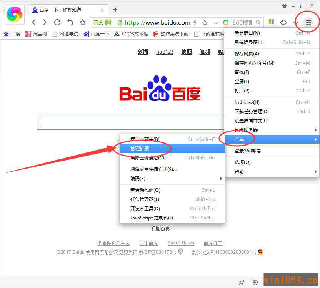The width and height of the screenshot is (320, 288).
Task: Expand the address bar dropdown chevron
Action: click(x=216, y=22)
